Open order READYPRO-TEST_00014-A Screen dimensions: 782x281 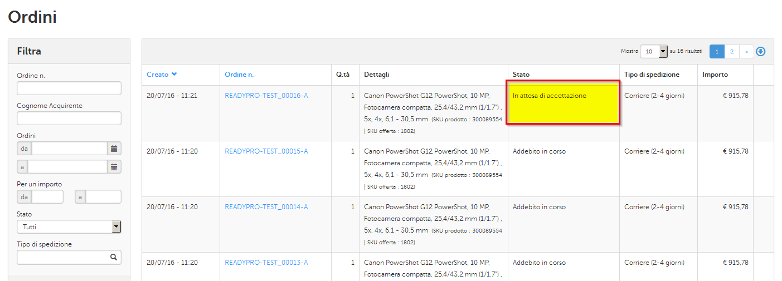[x=266, y=207]
